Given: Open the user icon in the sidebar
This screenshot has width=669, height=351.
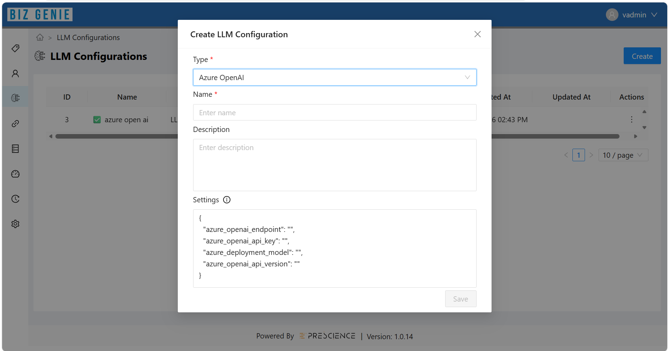Looking at the screenshot, I should [x=15, y=73].
